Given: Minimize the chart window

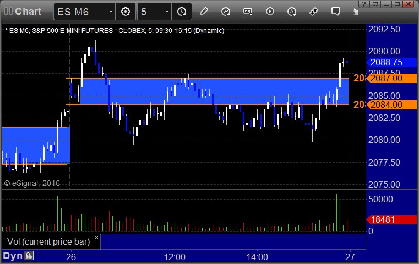Looking at the screenshot, I should pos(386,4).
